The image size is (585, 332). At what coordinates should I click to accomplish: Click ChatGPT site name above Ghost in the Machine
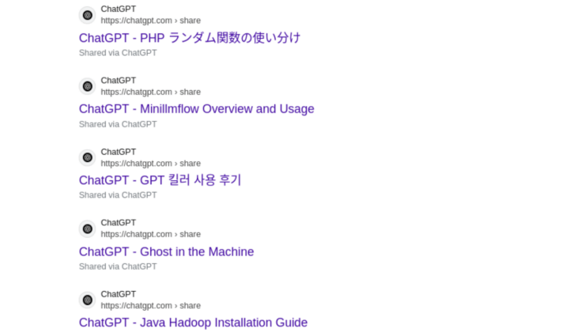[x=119, y=223]
